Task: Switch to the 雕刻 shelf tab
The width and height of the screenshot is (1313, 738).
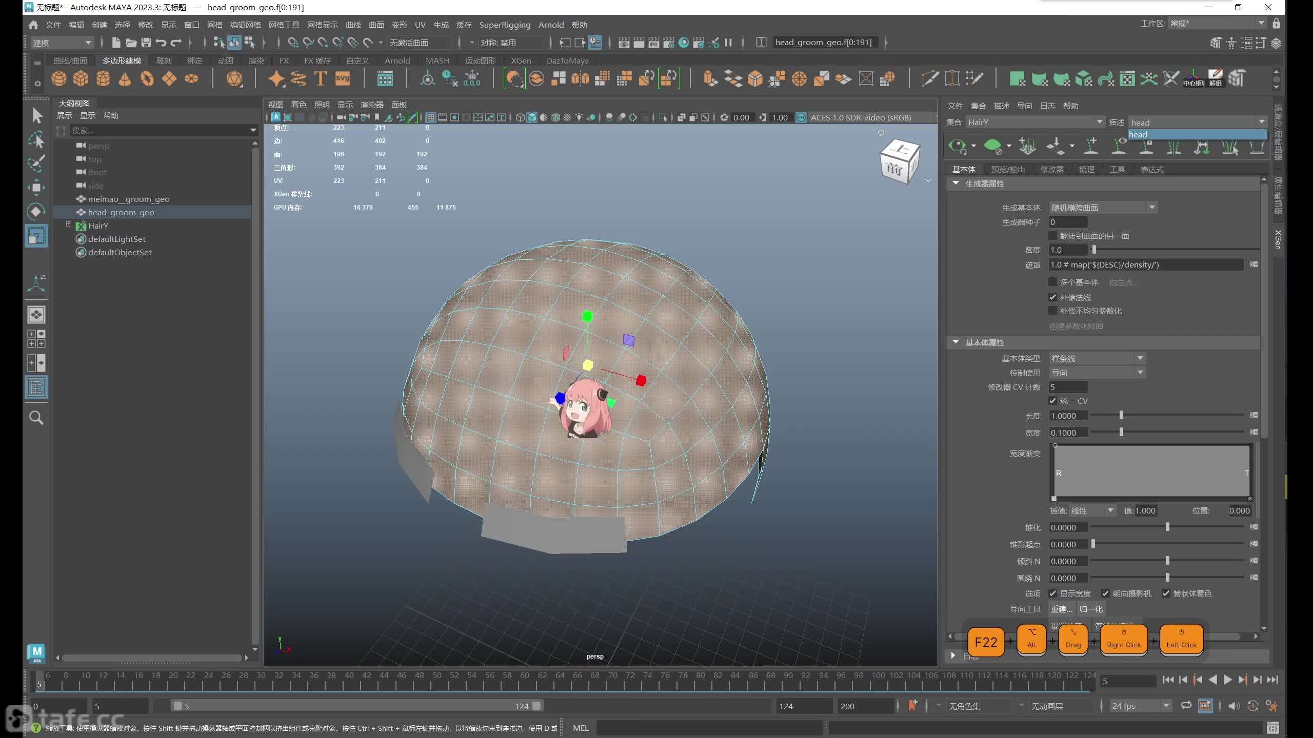Action: coord(164,60)
